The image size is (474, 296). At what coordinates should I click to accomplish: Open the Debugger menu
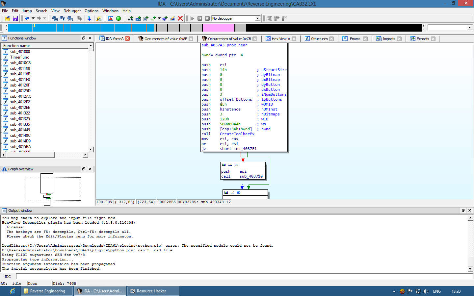[72, 11]
